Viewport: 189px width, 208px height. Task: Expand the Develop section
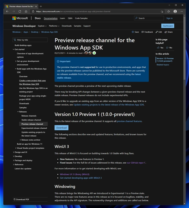[14, 156]
